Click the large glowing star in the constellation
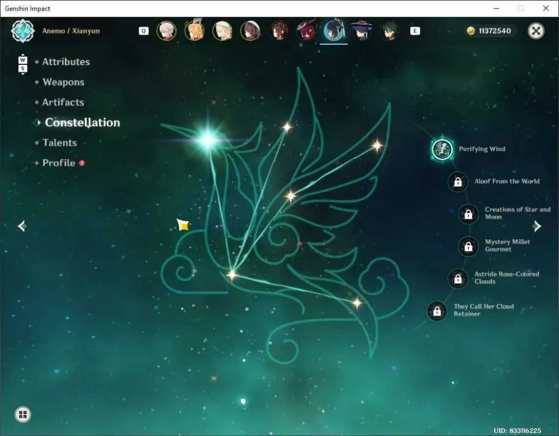 (x=208, y=139)
